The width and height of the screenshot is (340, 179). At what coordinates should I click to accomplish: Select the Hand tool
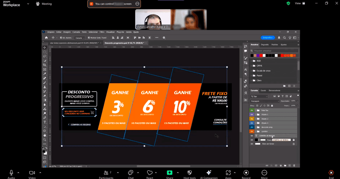tap(45, 135)
